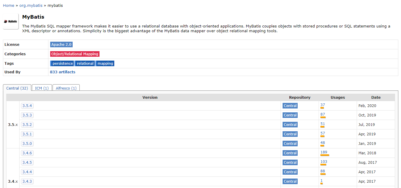The height and width of the screenshot is (188, 401).
Task: Click the MyBatis logo image
Action: pos(11,22)
